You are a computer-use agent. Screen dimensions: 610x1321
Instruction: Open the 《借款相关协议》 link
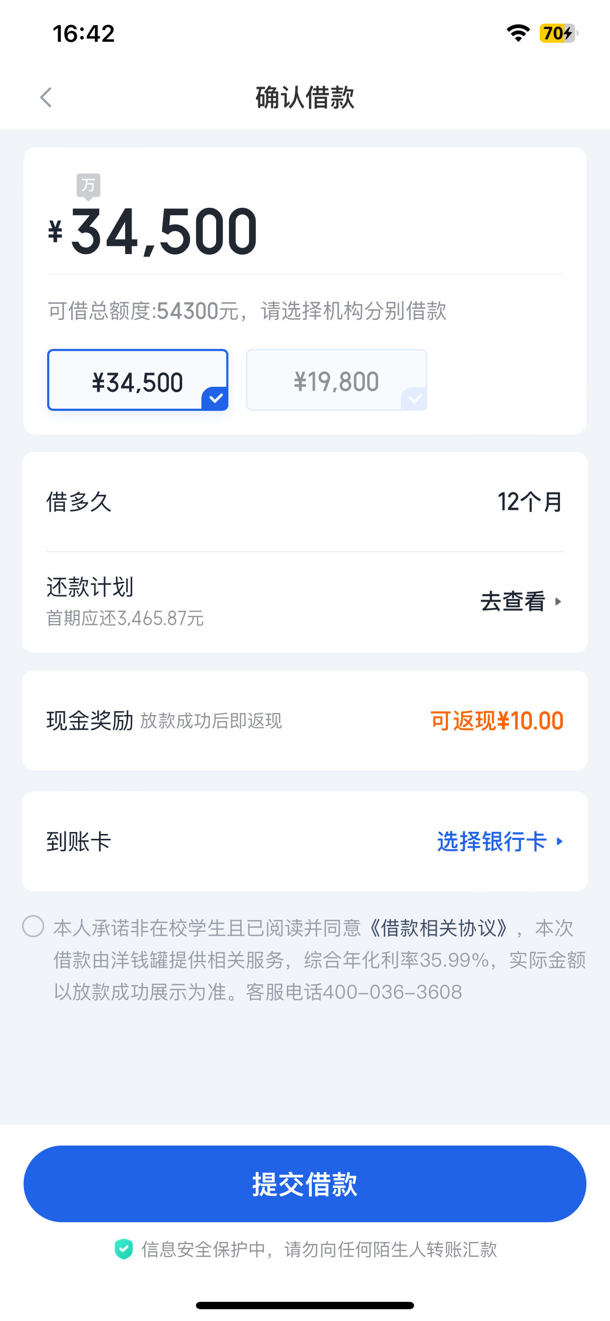pos(439,928)
